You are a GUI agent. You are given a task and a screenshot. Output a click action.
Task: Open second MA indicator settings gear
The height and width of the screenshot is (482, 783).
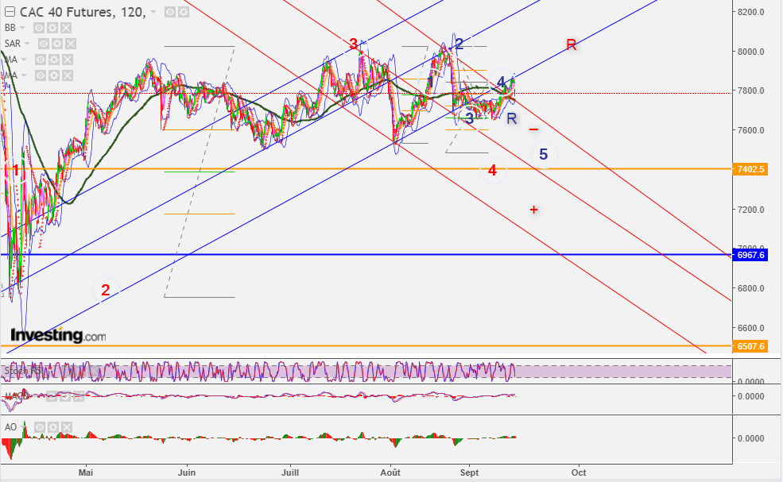point(54,76)
